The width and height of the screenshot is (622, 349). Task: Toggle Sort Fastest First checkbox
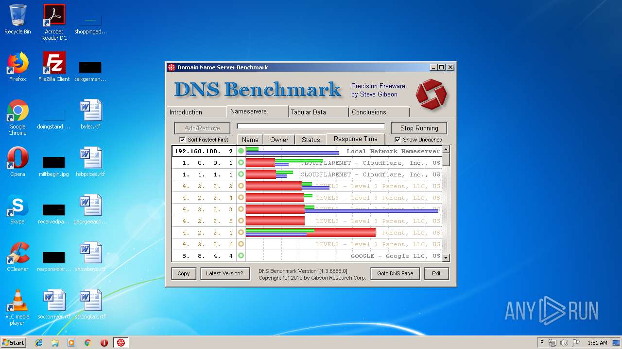pyautogui.click(x=182, y=140)
